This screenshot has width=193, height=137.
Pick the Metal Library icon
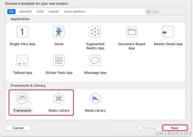pyautogui.click(x=95, y=98)
